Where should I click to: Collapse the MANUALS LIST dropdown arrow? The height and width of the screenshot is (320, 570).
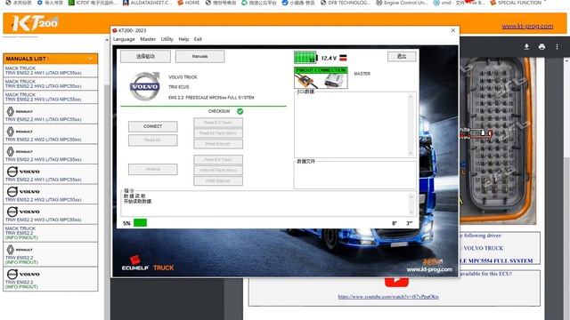90,59
